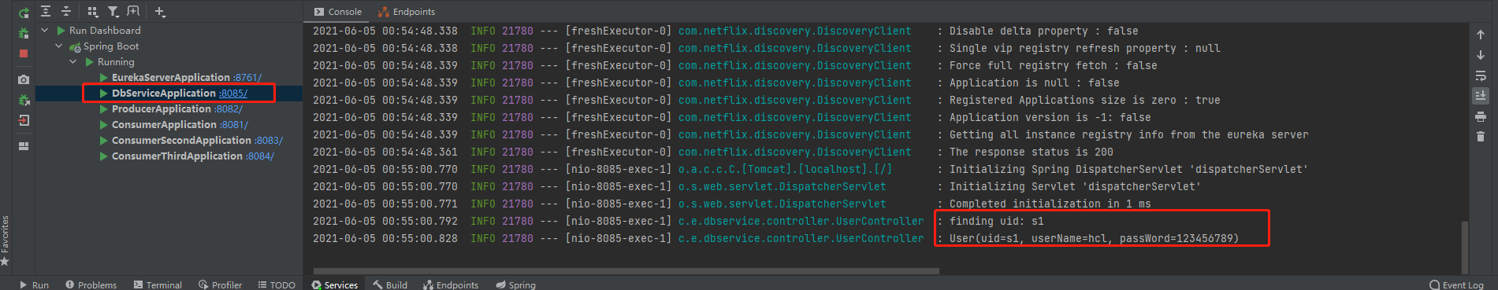This screenshot has height=290, width=1498.
Task: Collapse the Running group node
Action: [73, 61]
